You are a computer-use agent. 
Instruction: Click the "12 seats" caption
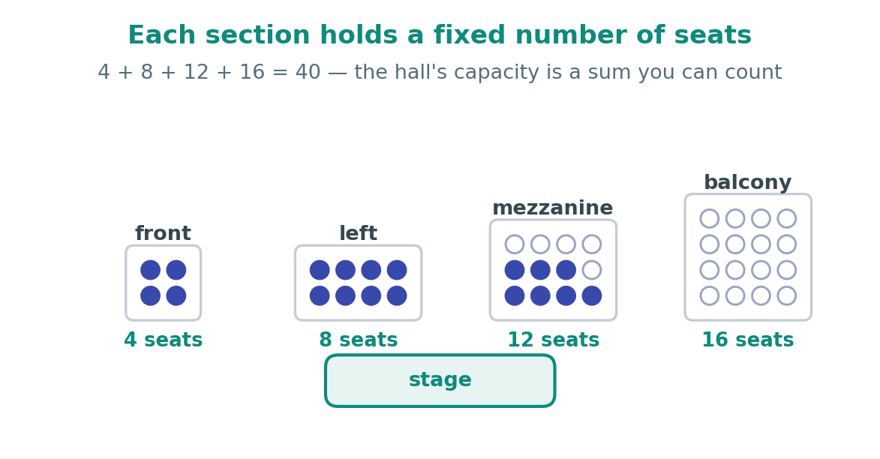pos(553,340)
